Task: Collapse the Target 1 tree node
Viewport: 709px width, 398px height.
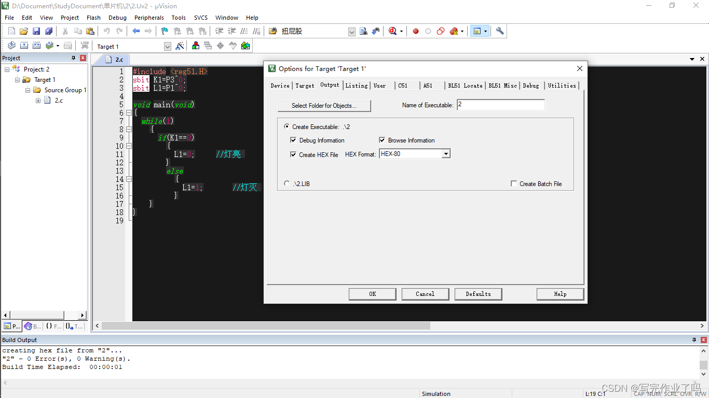Action: [18, 79]
